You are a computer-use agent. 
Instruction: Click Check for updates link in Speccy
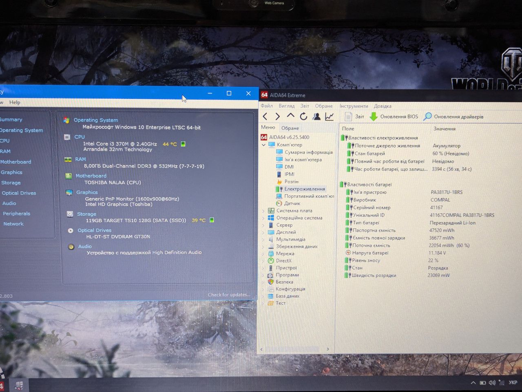(x=229, y=295)
